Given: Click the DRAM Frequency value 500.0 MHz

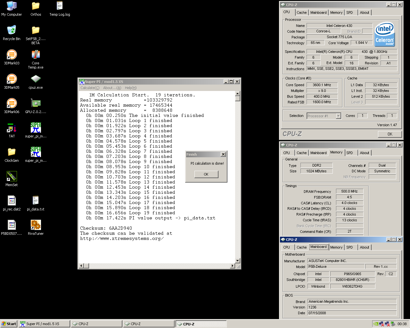Looking at the screenshot, I should tap(349, 191).
